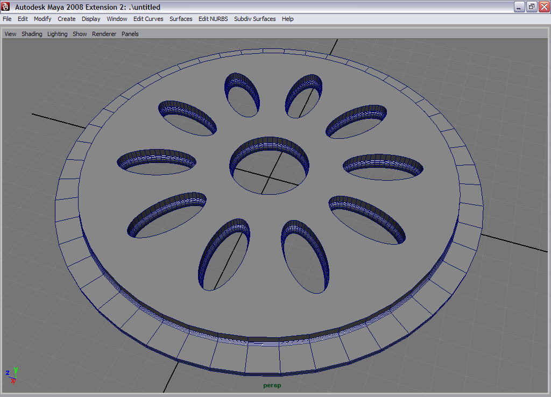Close the Maya window
The height and width of the screenshot is (397, 551).
[545, 6]
